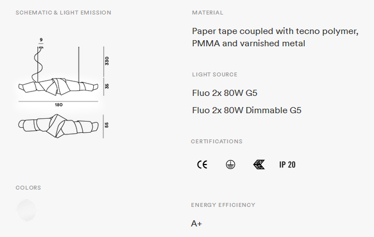This screenshot has height=237, width=374.
Task: Click the 35 lamp height dimension label
Action: (107, 86)
